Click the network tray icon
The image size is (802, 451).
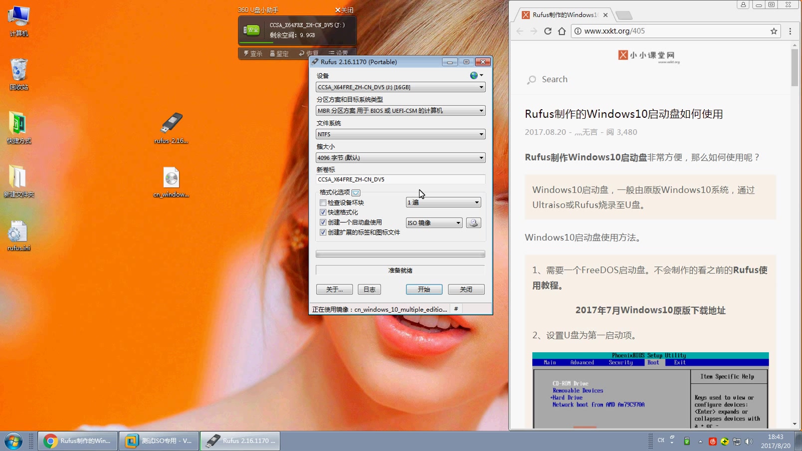pyautogui.click(x=737, y=442)
